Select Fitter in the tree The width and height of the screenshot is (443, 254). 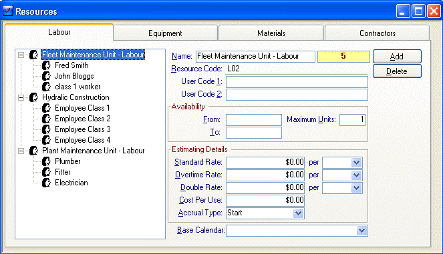pos(62,172)
